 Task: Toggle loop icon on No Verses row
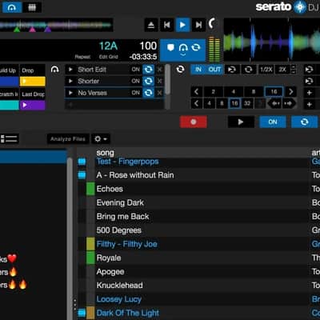tap(148, 93)
